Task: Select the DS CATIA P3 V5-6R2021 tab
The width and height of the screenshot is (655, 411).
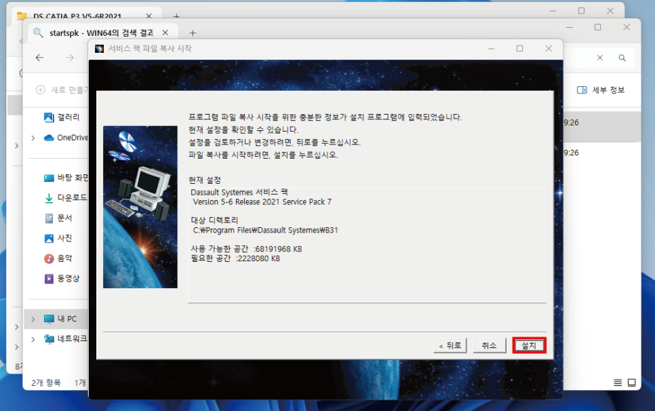Action: point(77,16)
